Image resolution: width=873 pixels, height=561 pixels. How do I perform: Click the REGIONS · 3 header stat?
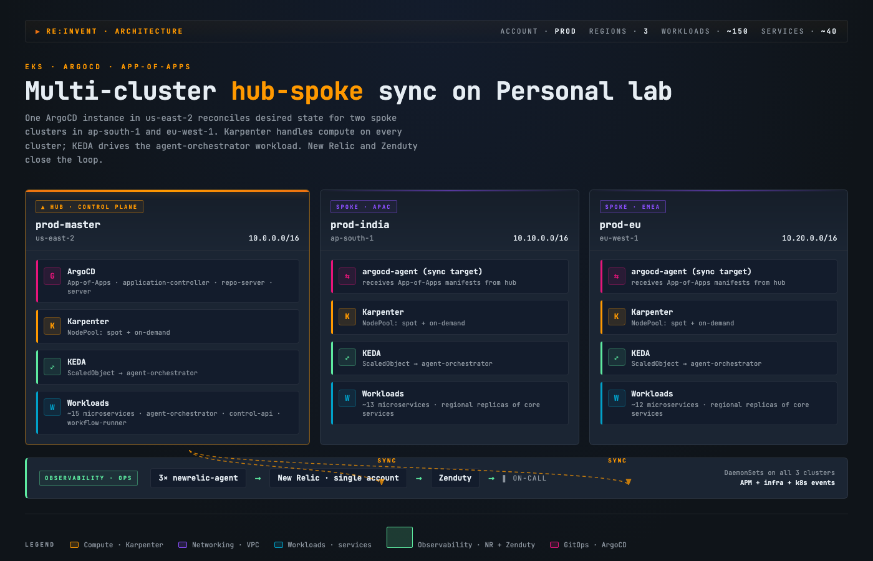[x=619, y=31]
